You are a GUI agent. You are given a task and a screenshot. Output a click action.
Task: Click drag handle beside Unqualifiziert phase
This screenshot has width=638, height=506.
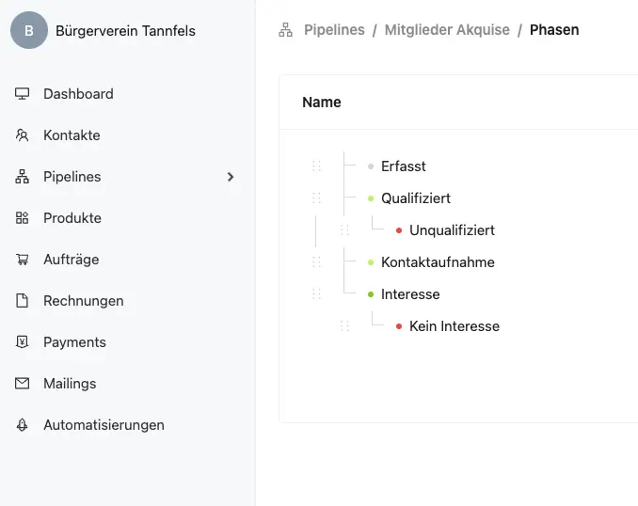[344, 230]
